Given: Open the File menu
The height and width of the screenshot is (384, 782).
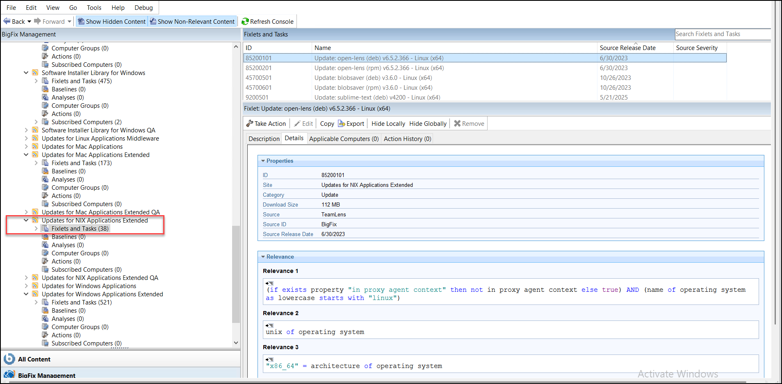Looking at the screenshot, I should pos(11,7).
